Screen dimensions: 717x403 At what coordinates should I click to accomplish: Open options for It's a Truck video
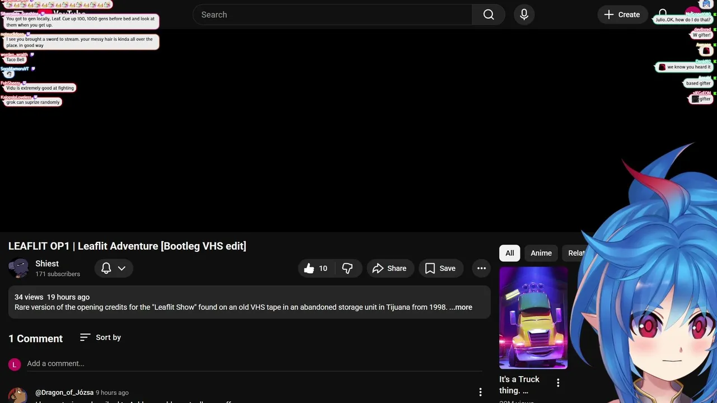point(558,383)
